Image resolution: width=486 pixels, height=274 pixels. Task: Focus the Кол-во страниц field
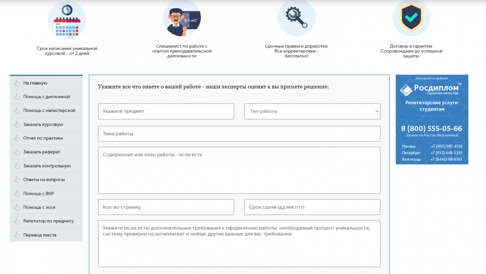[x=166, y=207]
